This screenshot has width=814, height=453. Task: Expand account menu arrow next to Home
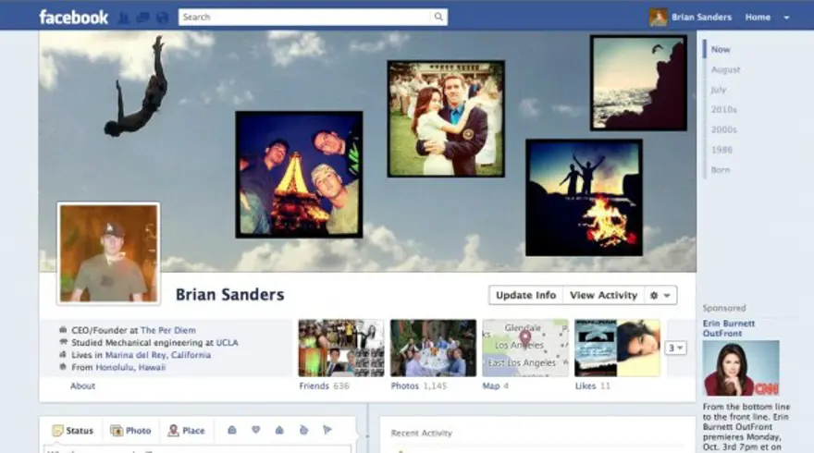pyautogui.click(x=786, y=18)
